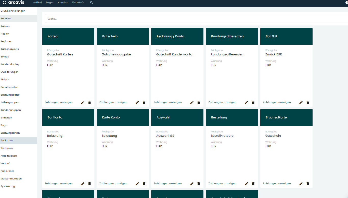Screen dimensions: 348x198
Task: Edit the Rechnung / Konto card
Action: click(x=192, y=102)
